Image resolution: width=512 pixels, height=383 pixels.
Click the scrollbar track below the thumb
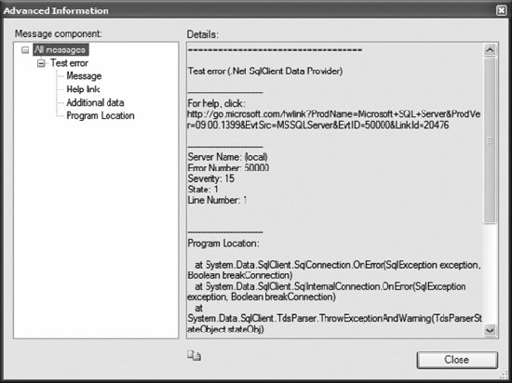point(490,274)
